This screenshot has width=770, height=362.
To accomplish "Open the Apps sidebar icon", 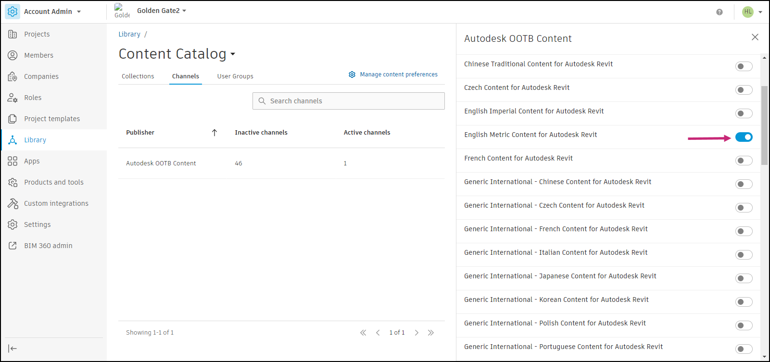I will click(13, 161).
